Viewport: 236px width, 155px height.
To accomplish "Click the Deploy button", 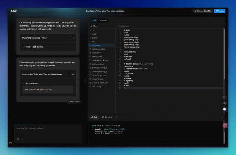I will pos(219,11).
